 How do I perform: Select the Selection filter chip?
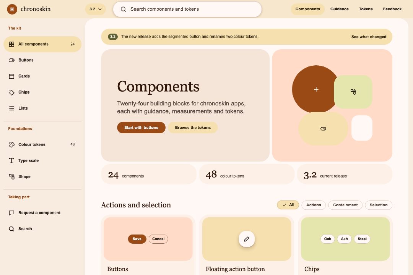point(379,205)
